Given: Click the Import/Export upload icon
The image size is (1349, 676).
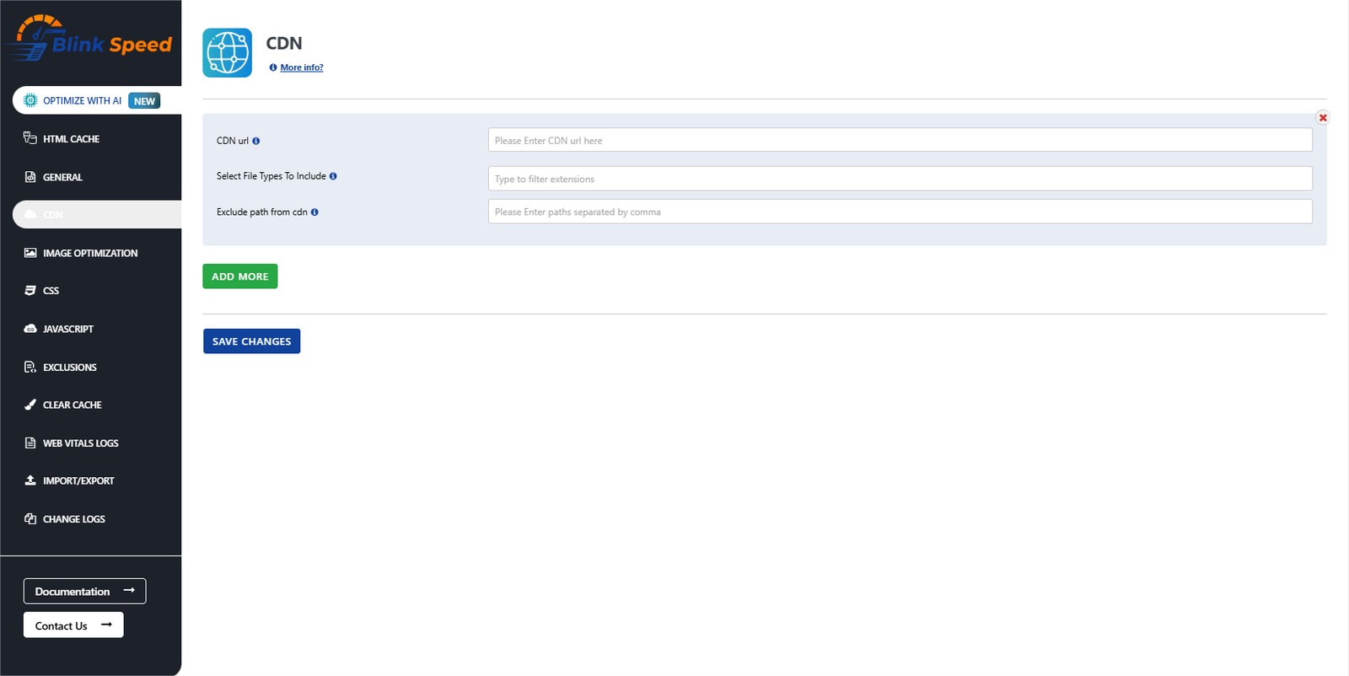Looking at the screenshot, I should tap(30, 480).
